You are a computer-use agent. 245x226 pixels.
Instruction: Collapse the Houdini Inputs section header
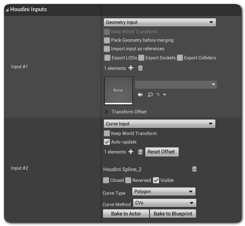(7, 10)
